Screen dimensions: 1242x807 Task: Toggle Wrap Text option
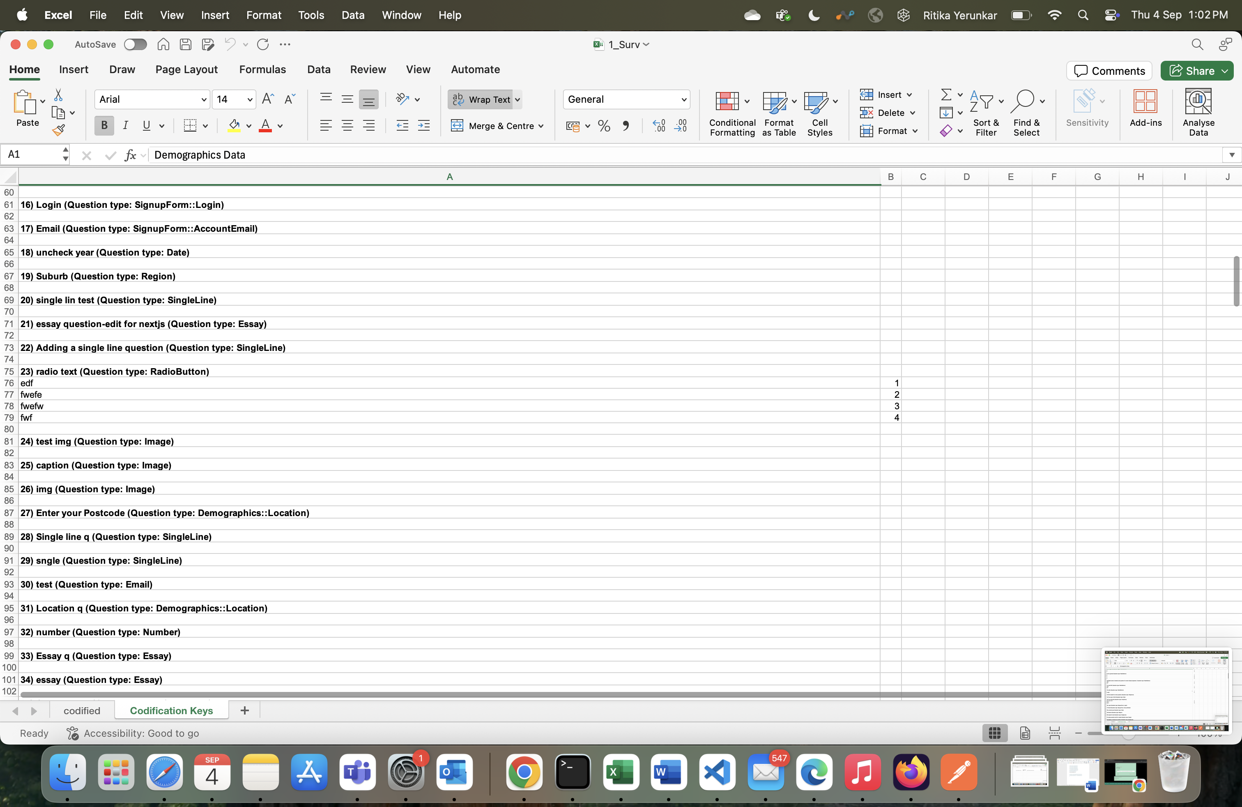(x=480, y=99)
